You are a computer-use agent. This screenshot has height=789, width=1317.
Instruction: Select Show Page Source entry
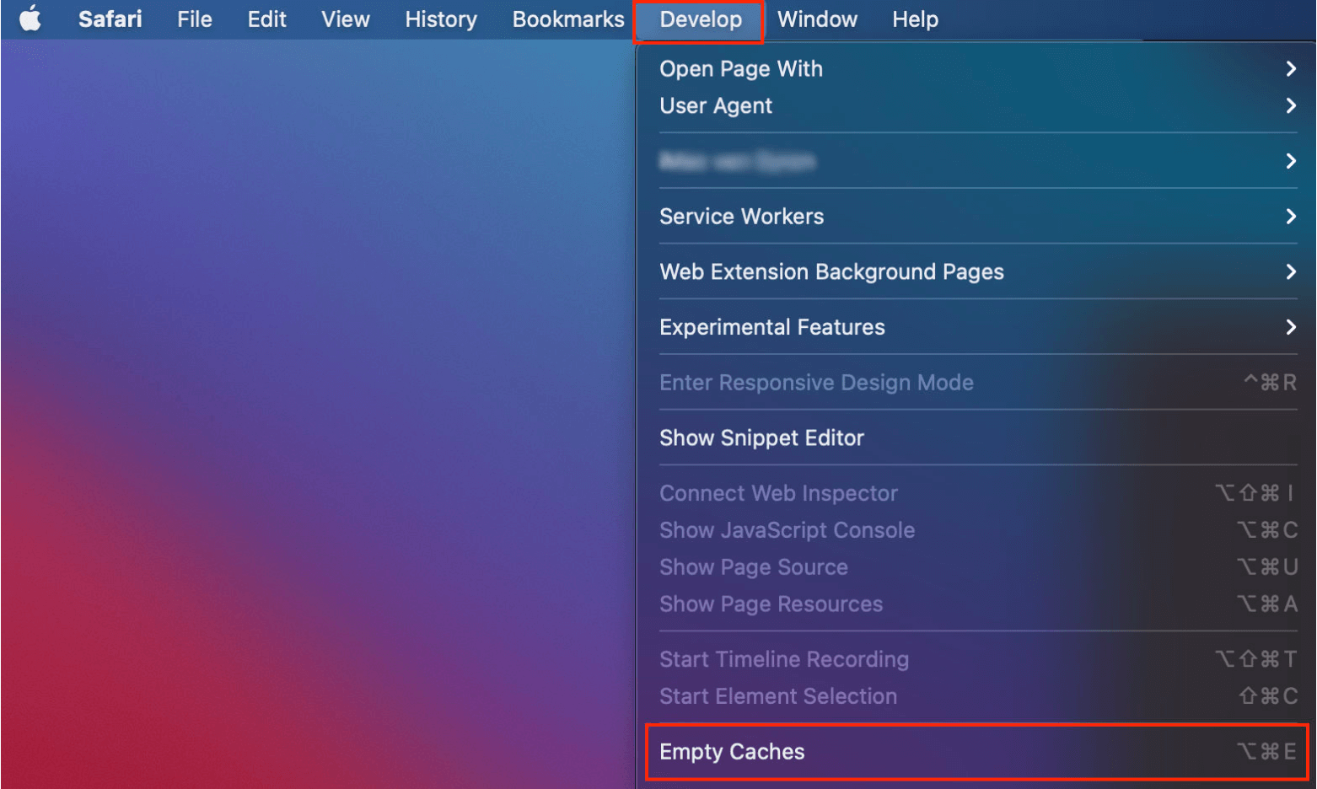coord(753,567)
